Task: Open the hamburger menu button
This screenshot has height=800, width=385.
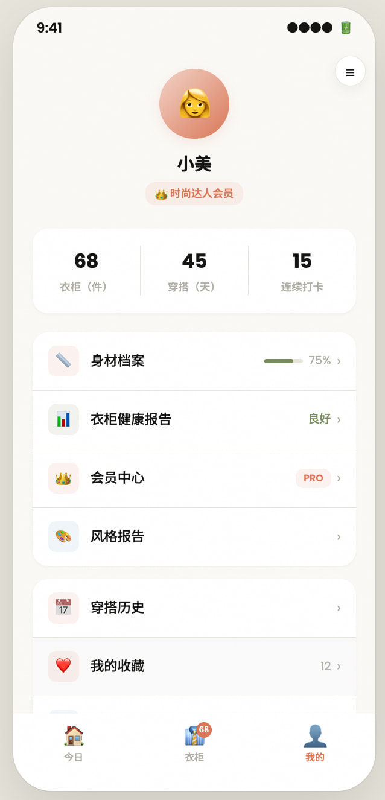Action: pos(350,72)
